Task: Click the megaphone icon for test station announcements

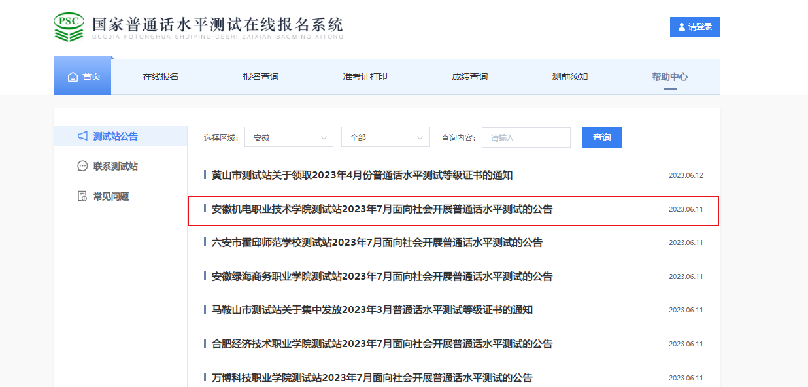Action: tap(82, 136)
